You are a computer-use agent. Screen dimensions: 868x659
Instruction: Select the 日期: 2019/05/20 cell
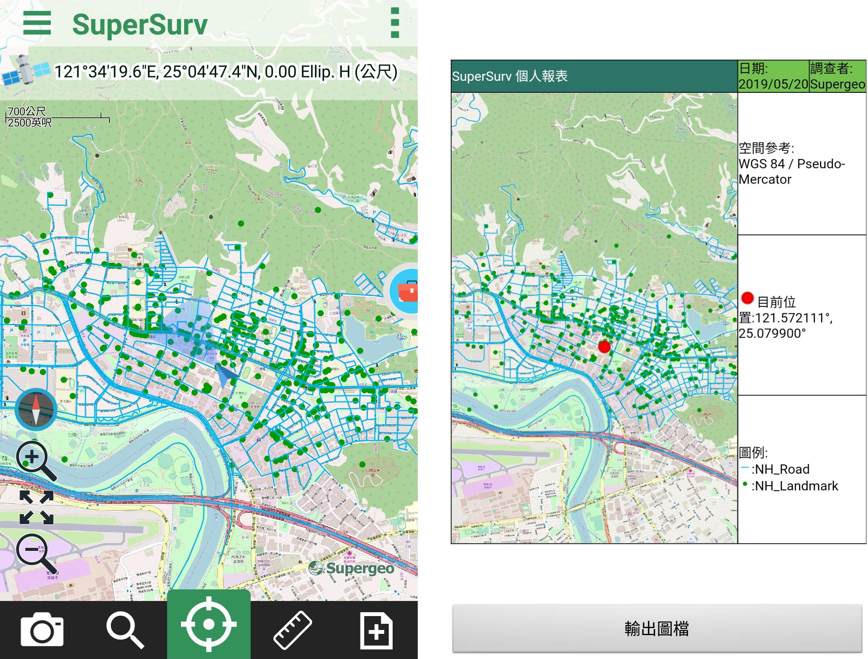[x=773, y=76]
